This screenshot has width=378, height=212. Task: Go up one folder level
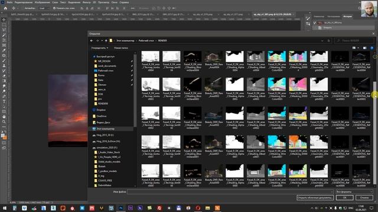click(106, 41)
